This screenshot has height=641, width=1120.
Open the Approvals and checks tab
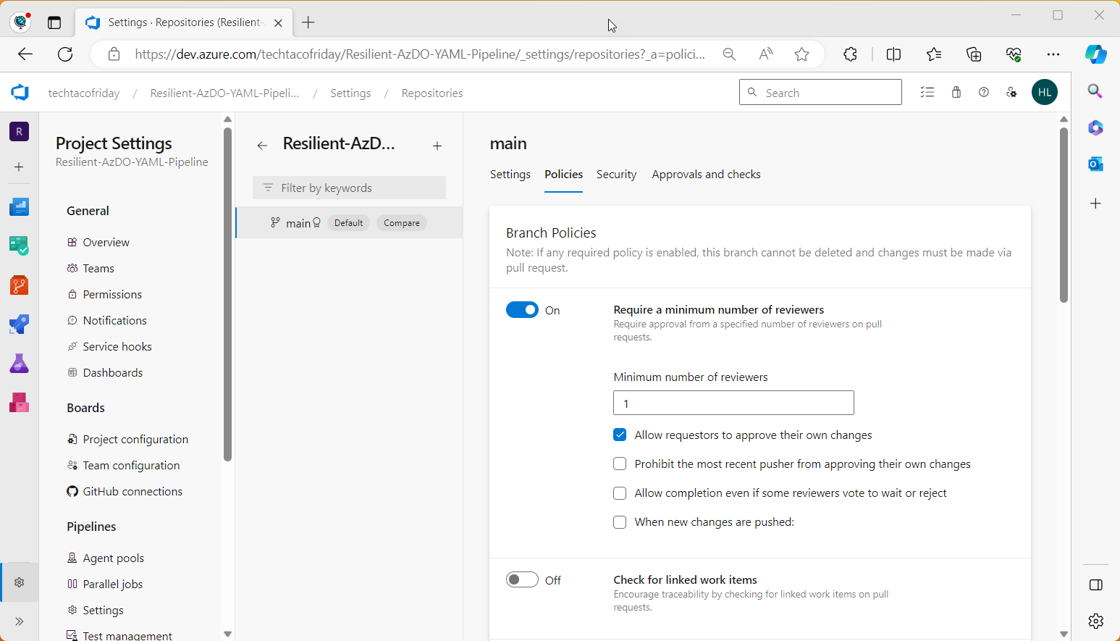[706, 175]
